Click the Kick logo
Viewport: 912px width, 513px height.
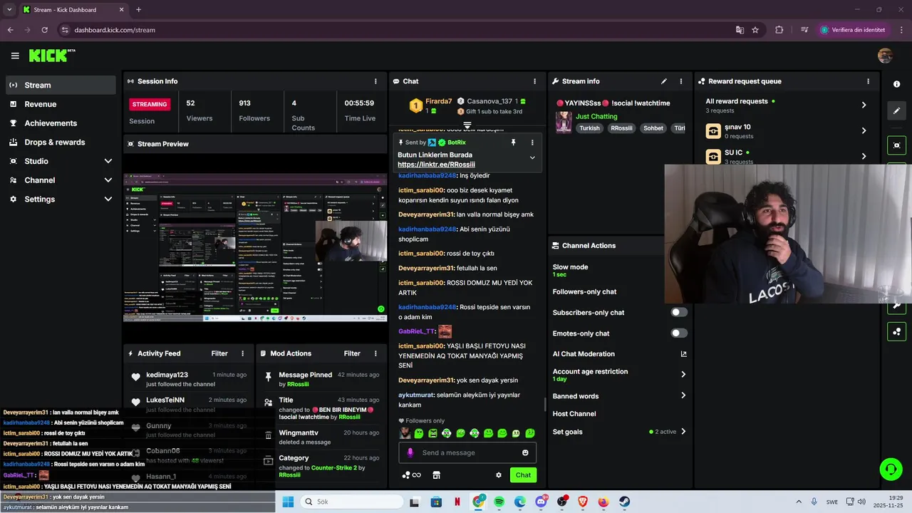click(51, 56)
